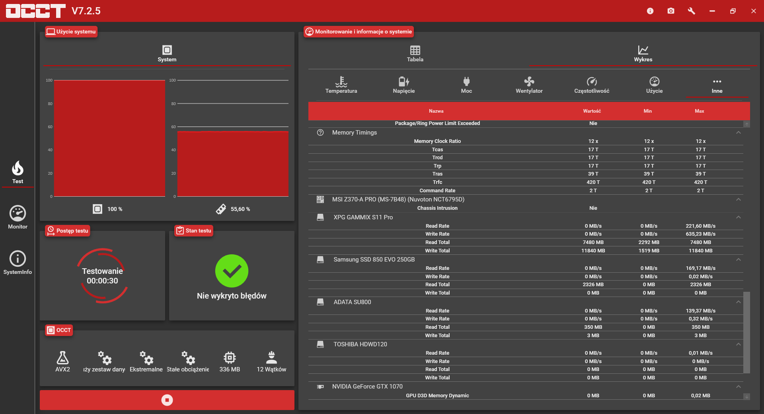Take a screenshot with the camera icon

[x=671, y=11]
